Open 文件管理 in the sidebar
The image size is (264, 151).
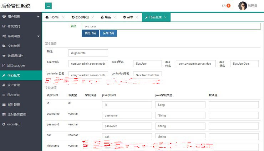[x=14, y=46]
